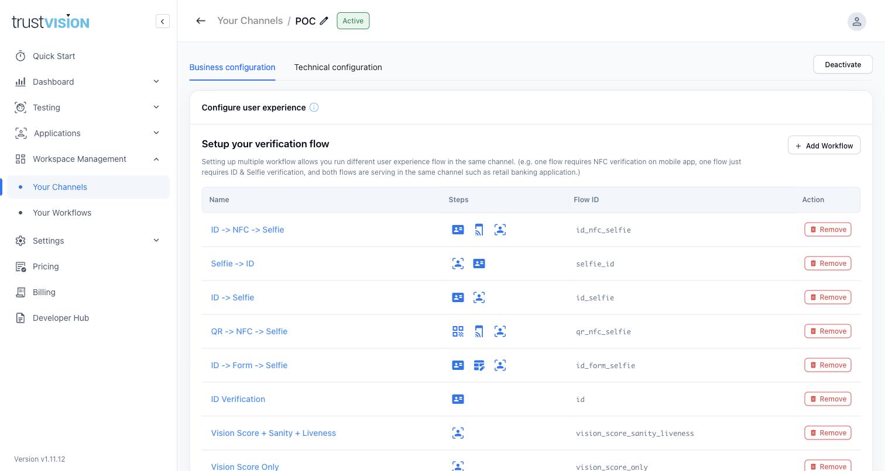
Task: Click the ID card icon in Selfie -> ID row
Action: coord(479,264)
